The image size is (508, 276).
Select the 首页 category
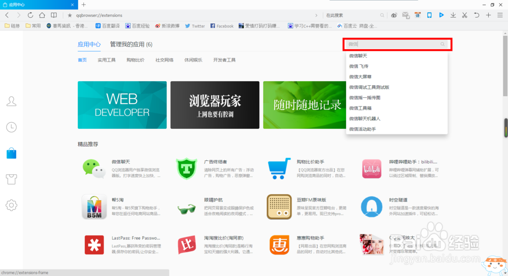click(82, 60)
